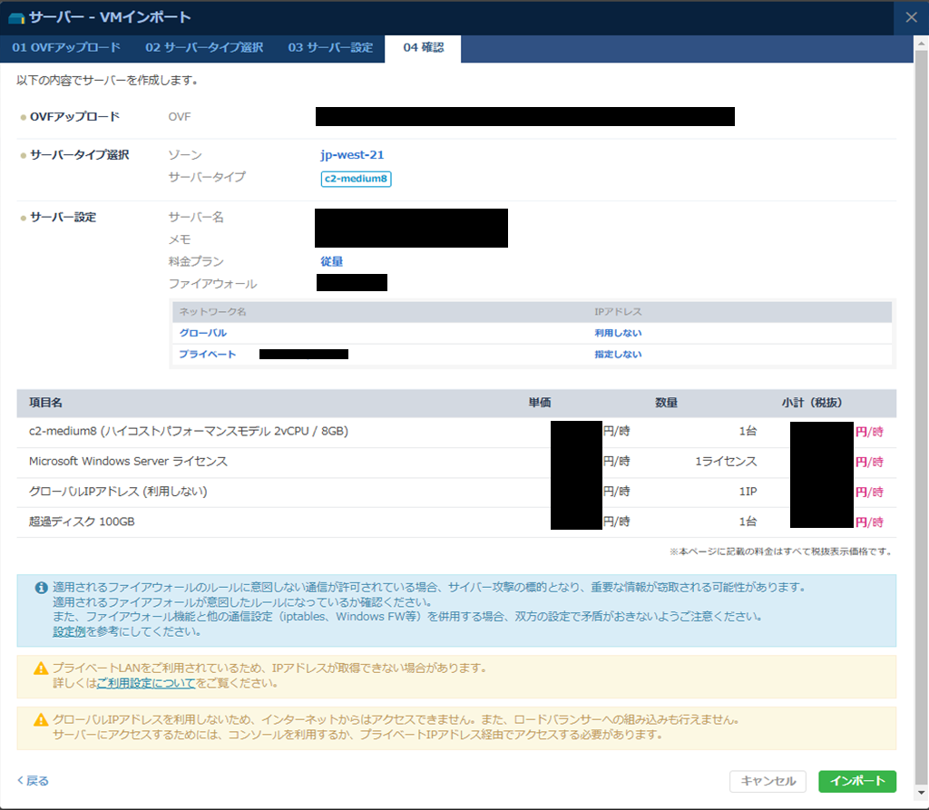Click the c2-medium8 server type badge
929x810 pixels.
pos(356,179)
